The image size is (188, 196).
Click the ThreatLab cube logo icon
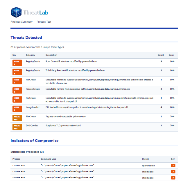point(16,12)
